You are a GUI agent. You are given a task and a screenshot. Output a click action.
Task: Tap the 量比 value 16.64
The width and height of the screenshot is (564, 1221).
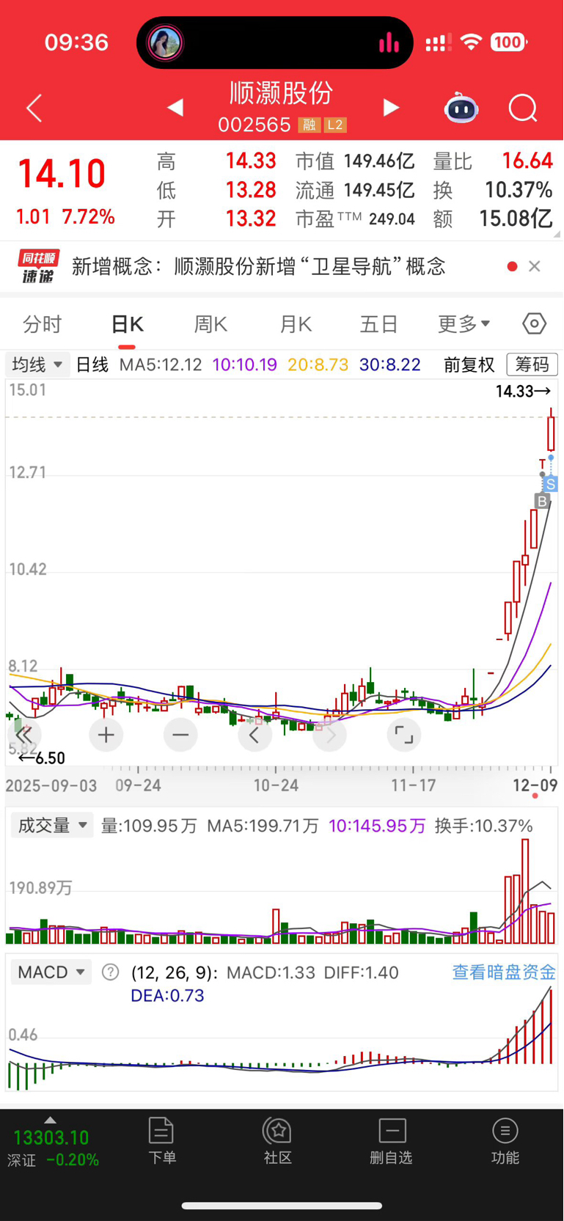pos(527,161)
